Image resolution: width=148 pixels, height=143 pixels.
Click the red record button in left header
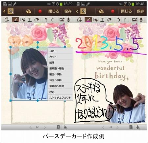(40, 11)
